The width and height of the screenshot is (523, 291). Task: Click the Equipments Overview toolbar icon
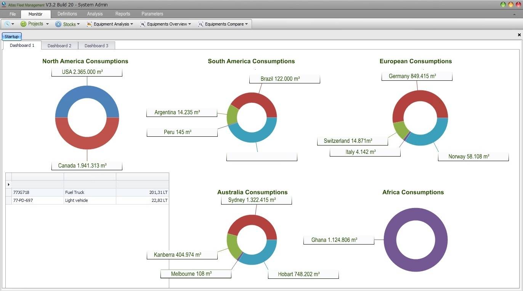(143, 24)
